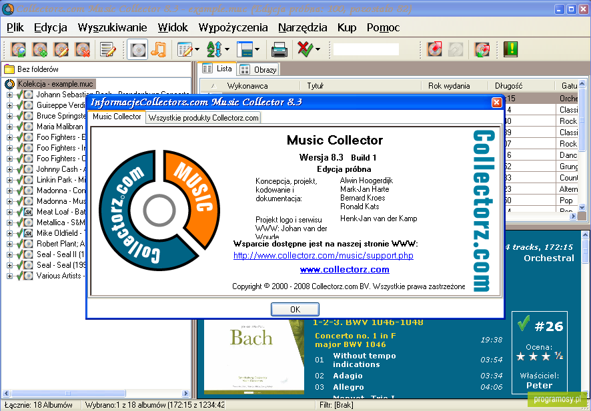
Task: Open the Kup menu
Action: (347, 27)
